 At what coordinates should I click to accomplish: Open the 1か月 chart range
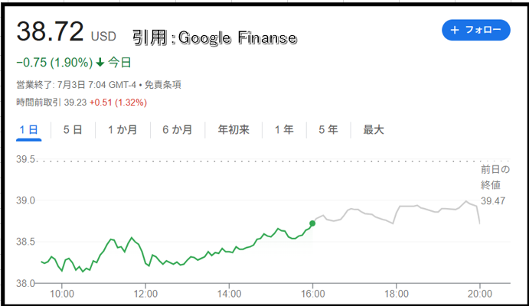122,130
